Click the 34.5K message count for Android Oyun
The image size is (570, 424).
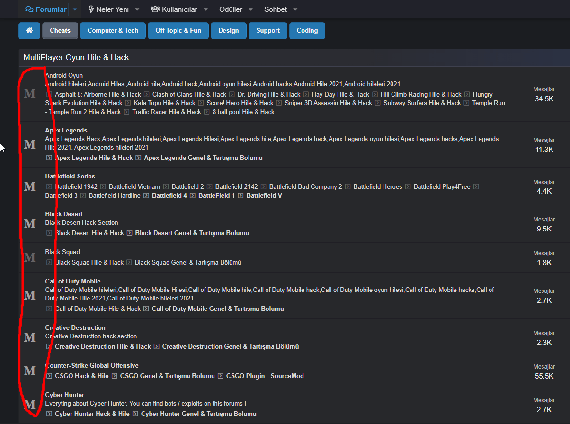click(x=544, y=99)
